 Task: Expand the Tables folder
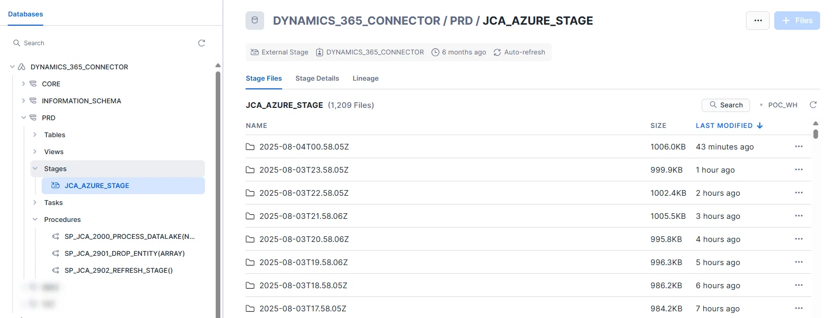point(34,135)
